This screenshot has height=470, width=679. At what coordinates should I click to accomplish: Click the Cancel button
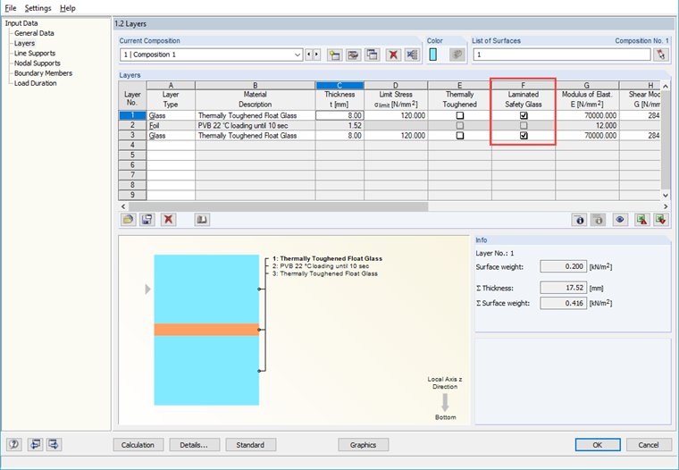tap(649, 445)
